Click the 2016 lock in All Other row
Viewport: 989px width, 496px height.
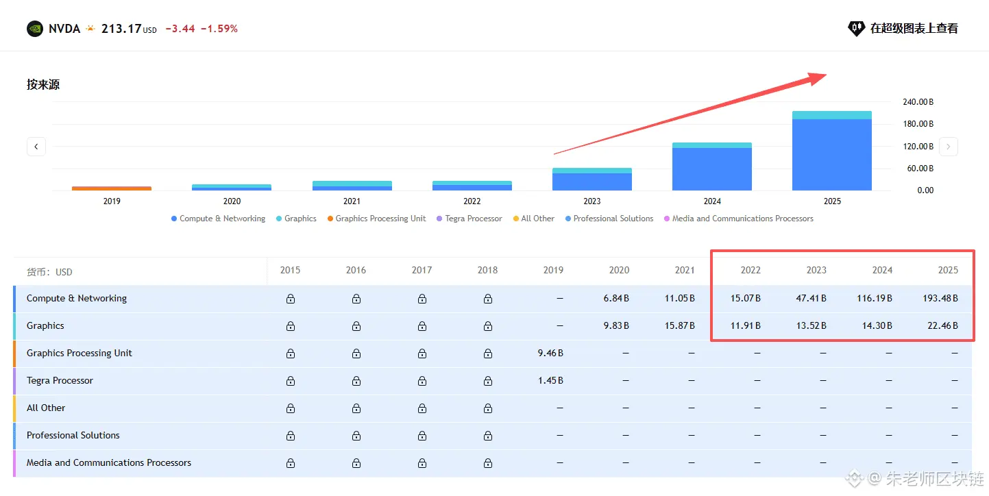[x=356, y=408]
